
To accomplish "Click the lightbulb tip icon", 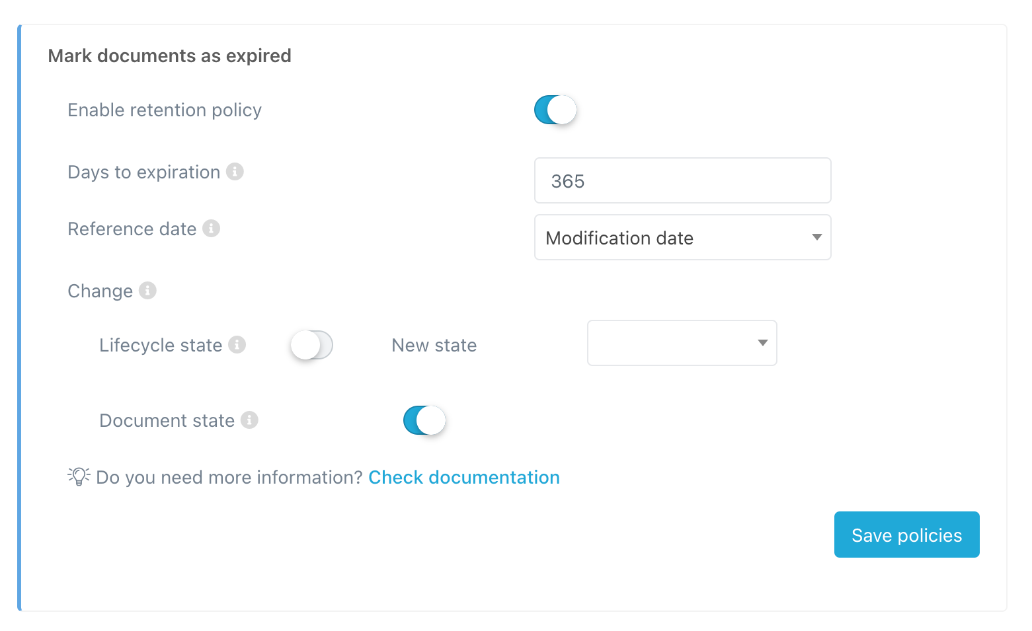I will point(79,476).
